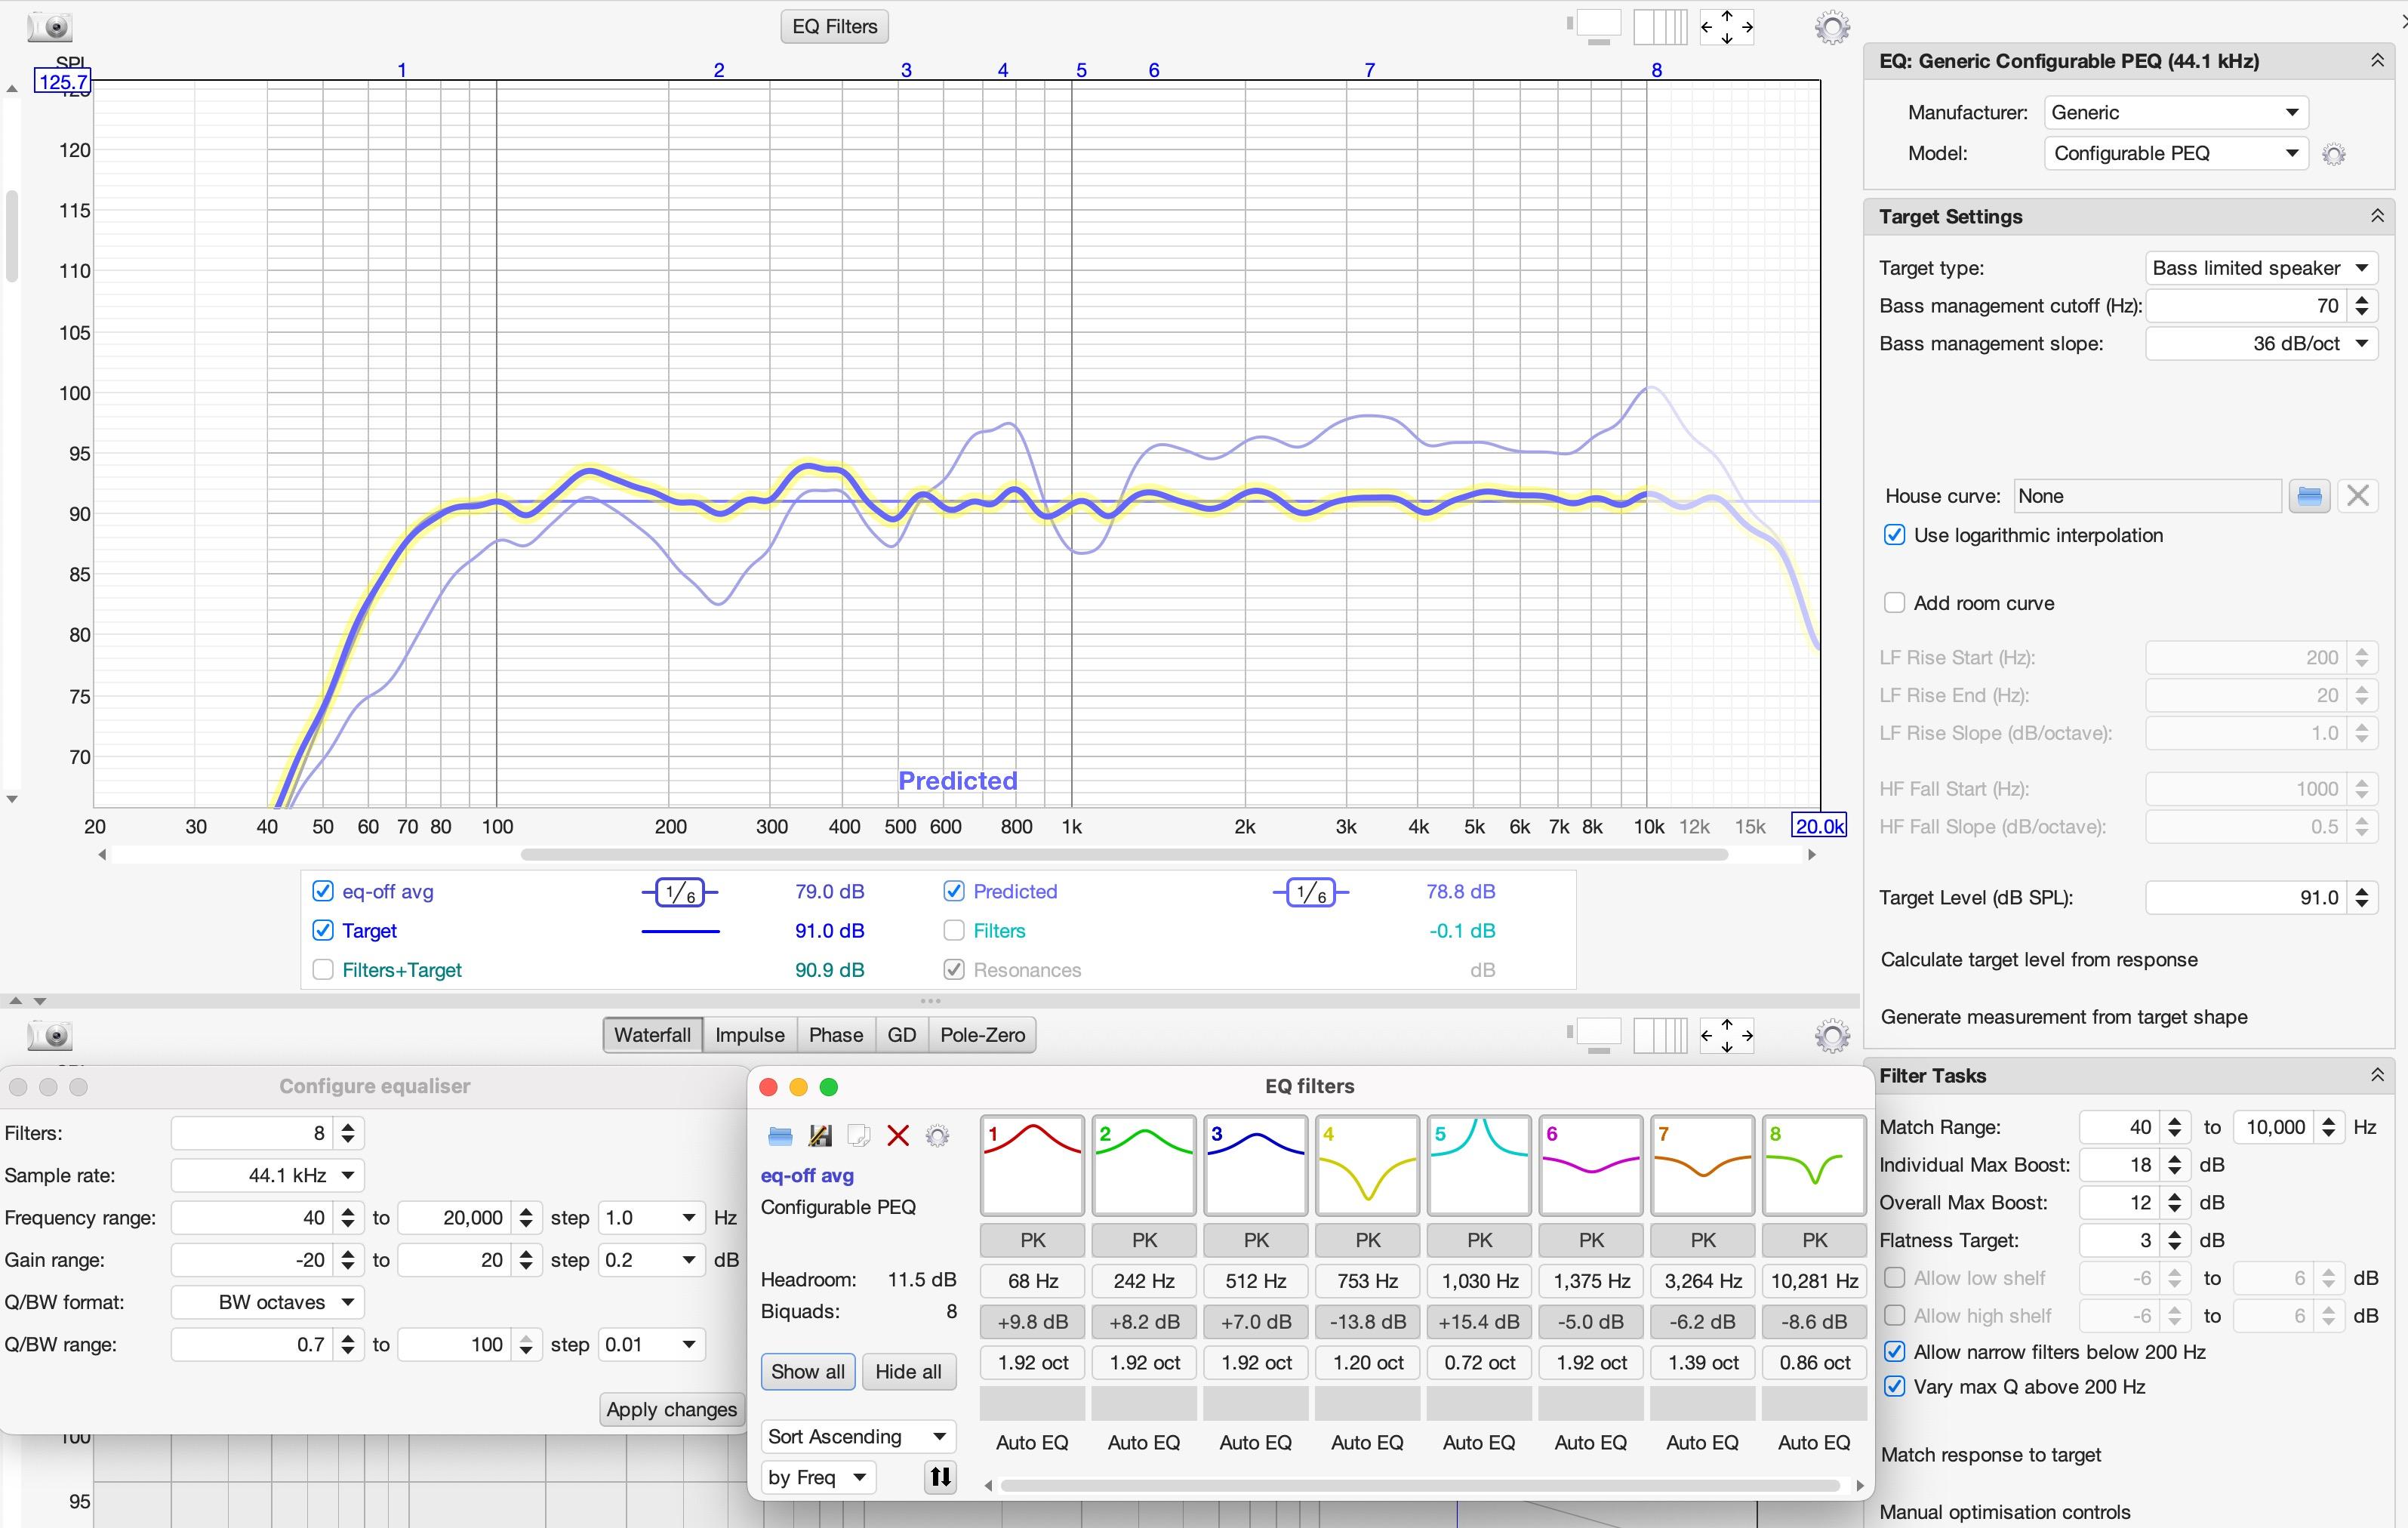This screenshot has width=2408, height=1528.
Task: Switch to the Pole-Zero tab
Action: (x=982, y=1035)
